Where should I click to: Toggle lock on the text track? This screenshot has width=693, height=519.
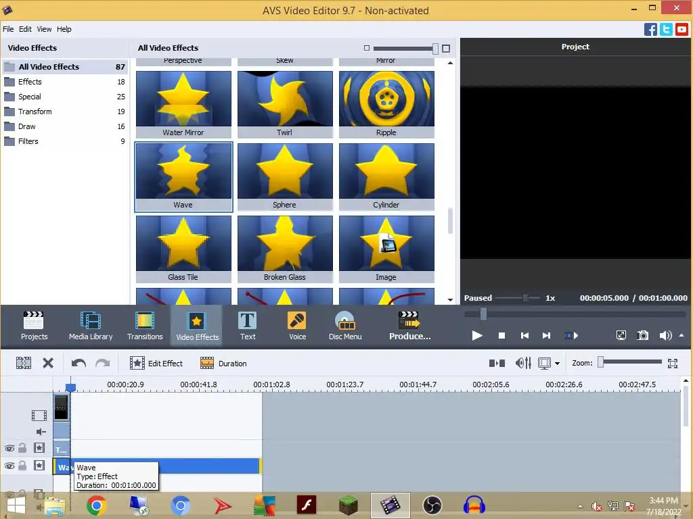[22, 448]
